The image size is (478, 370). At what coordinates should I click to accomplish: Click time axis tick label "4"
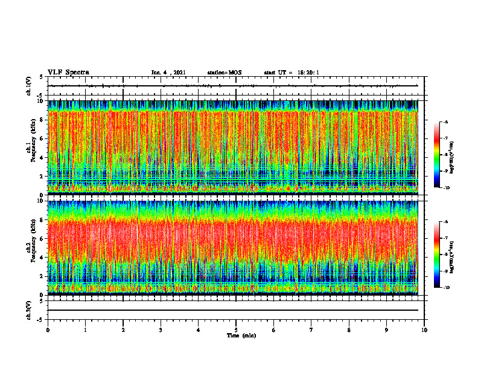(199, 330)
